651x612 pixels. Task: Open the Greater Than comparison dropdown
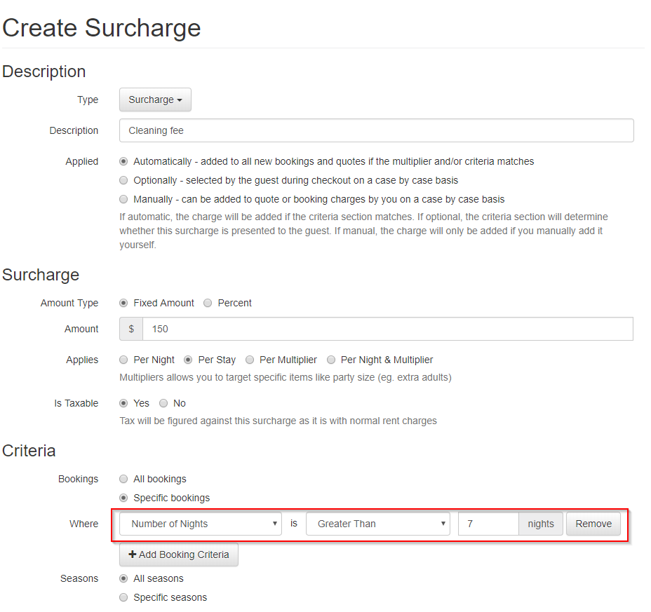[378, 524]
